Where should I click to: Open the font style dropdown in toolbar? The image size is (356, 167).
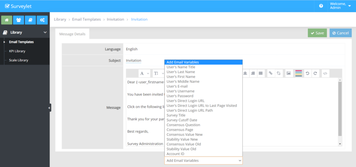tap(144, 74)
